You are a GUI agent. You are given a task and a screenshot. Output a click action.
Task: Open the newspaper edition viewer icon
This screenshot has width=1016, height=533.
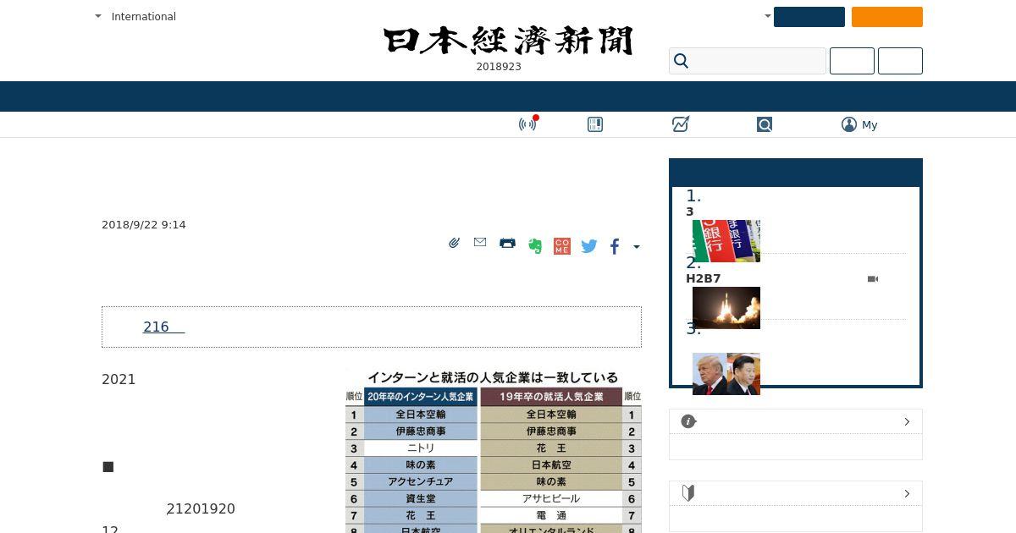pos(595,124)
